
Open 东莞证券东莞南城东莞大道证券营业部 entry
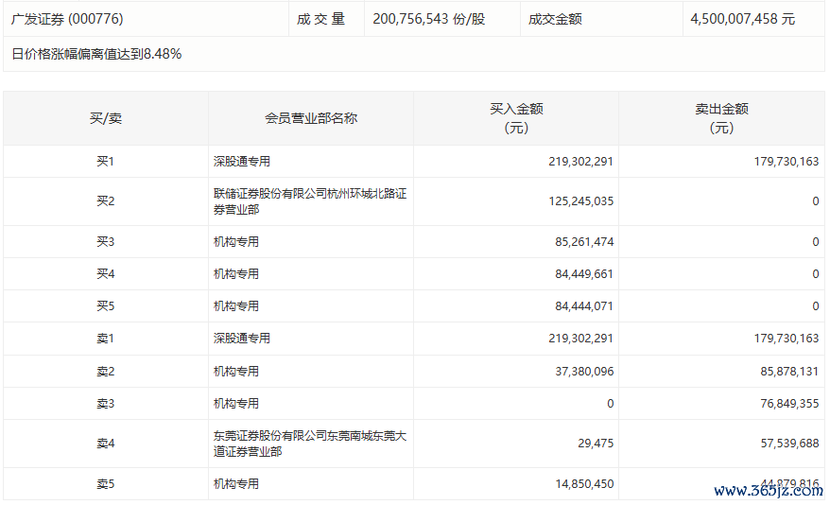tap(309, 444)
